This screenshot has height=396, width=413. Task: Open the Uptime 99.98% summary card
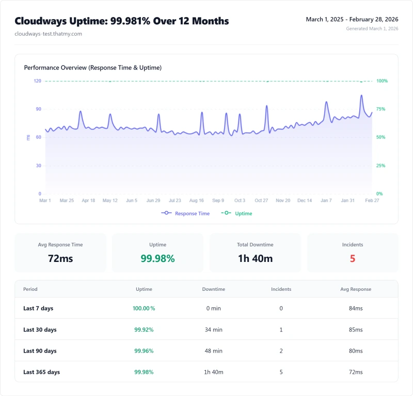click(x=158, y=253)
